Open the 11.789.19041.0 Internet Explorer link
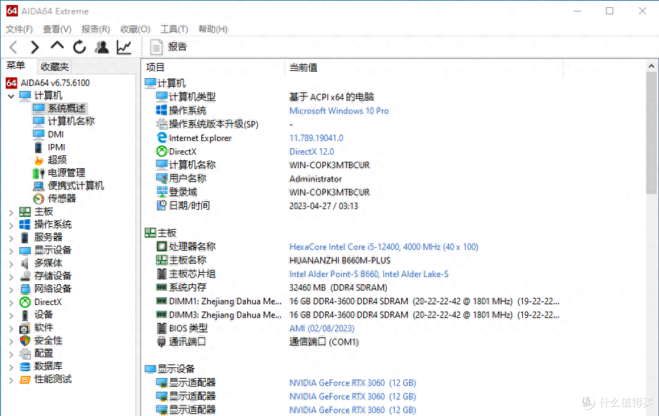The width and height of the screenshot is (659, 416). [316, 138]
